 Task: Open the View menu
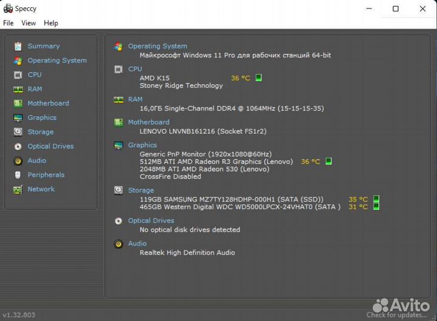click(x=29, y=23)
